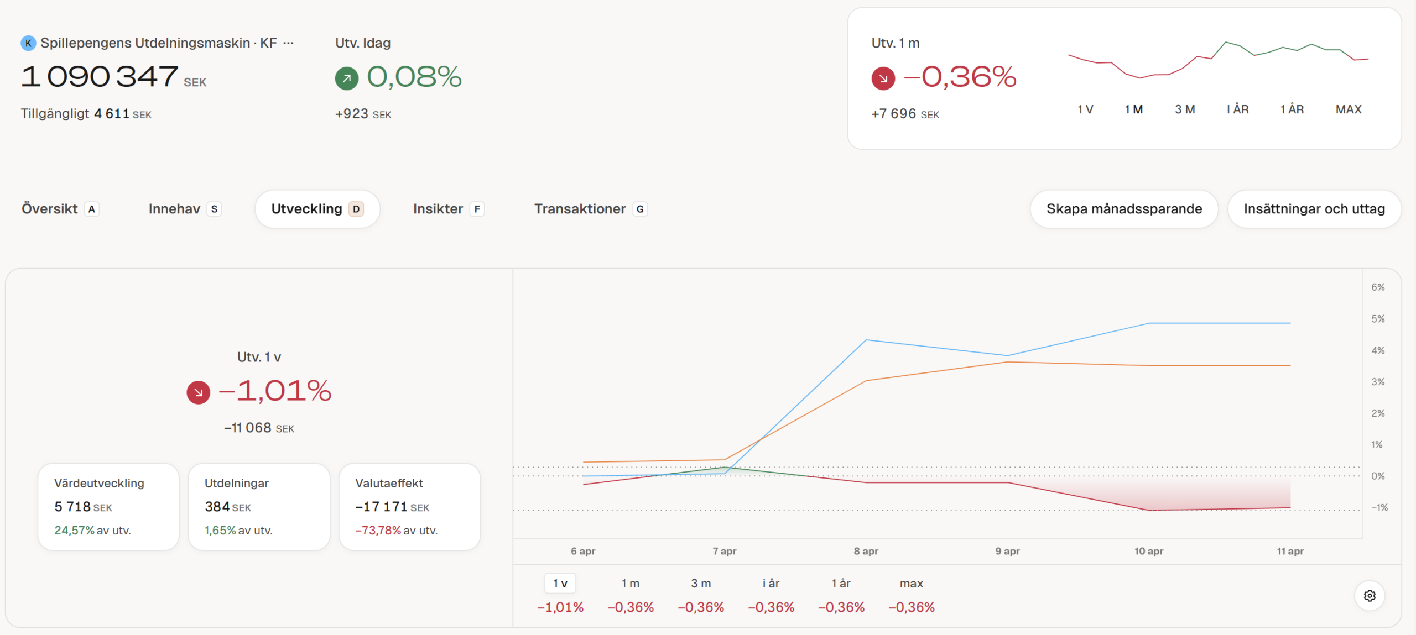Select the max range below main chart
The image size is (1416, 635).
point(911,584)
